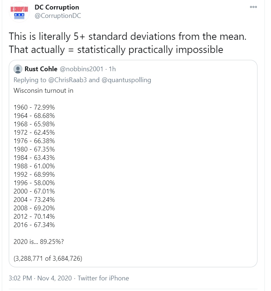This screenshot has height=291, width=271.
Task: Open the tweet's three-dot more menu
Action: point(253,7)
